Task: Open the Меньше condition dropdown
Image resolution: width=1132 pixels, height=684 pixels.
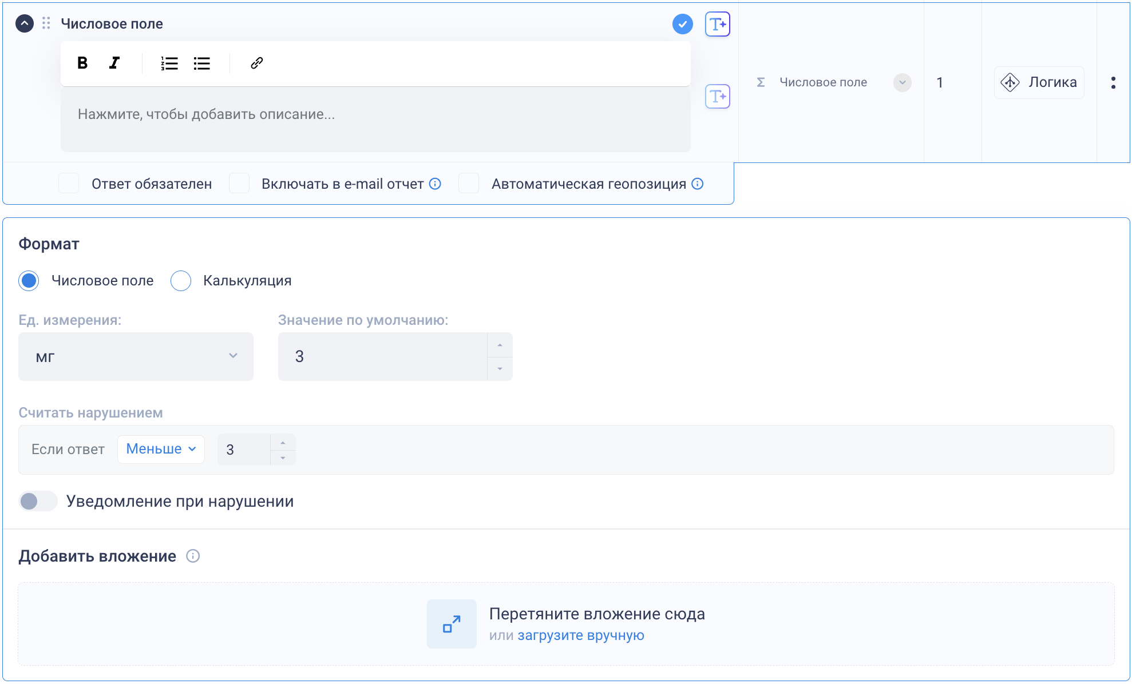Action: [x=161, y=449]
